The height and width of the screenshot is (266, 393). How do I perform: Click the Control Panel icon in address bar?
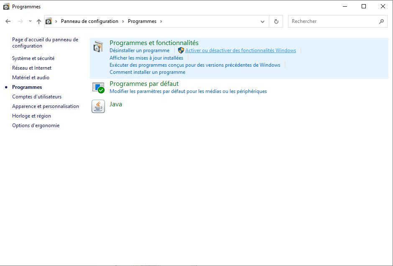pyautogui.click(x=49, y=21)
